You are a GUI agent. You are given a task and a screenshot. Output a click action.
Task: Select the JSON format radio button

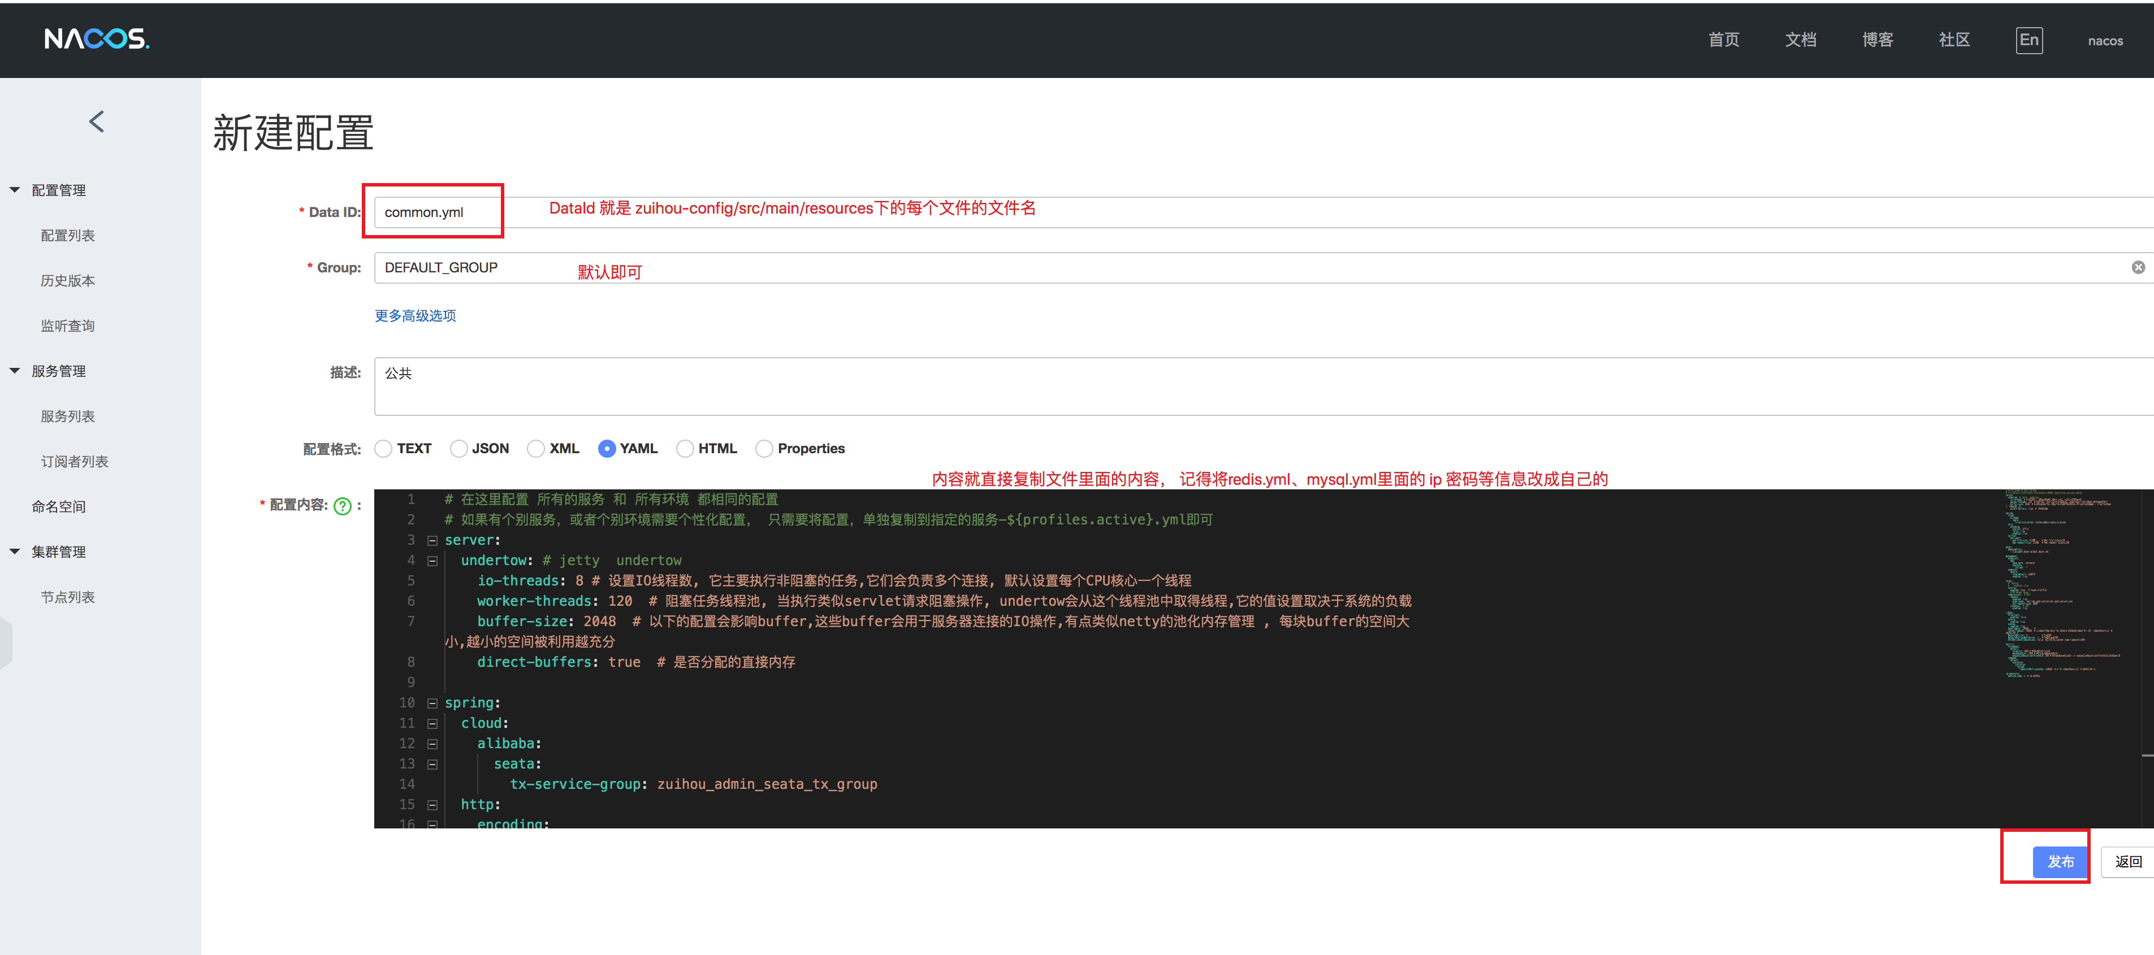point(459,449)
